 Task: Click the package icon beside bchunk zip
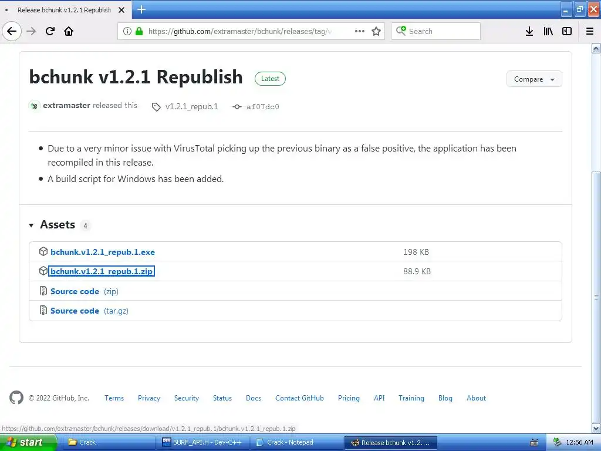43,271
